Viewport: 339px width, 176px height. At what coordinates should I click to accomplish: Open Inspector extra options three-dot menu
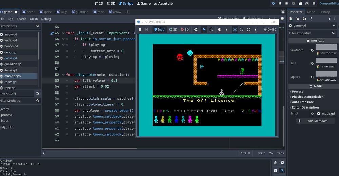click(311, 19)
